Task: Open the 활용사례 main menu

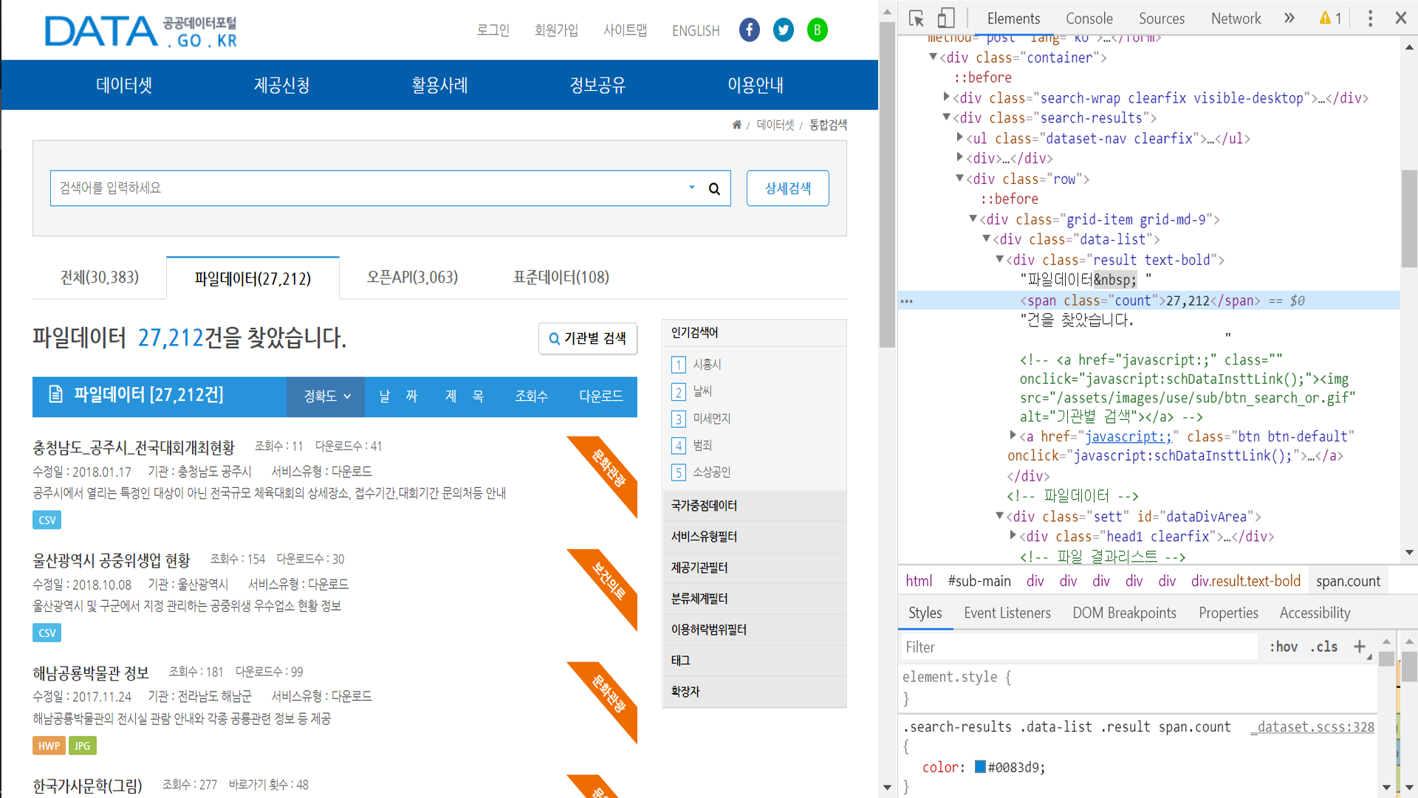Action: [439, 85]
